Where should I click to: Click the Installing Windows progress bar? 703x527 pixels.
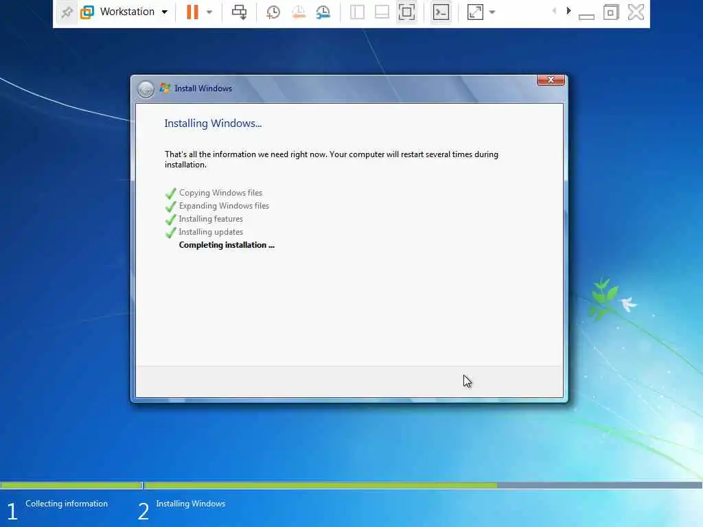pyautogui.click(x=423, y=485)
